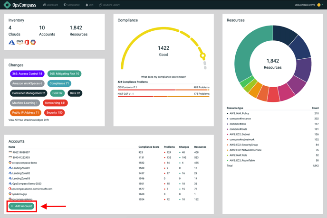This screenshot has width=327, height=218.
Task: Open the Solutions Library menu item
Action: pyautogui.click(x=109, y=5)
